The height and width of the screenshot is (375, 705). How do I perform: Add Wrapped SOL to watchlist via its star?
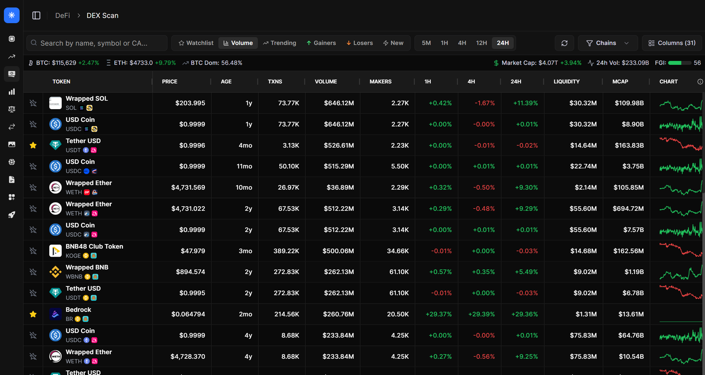pos(33,103)
